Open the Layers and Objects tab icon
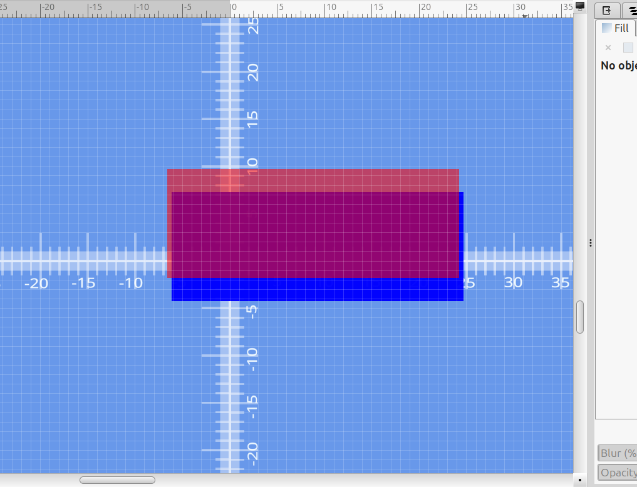The height and width of the screenshot is (487, 637). (631, 11)
